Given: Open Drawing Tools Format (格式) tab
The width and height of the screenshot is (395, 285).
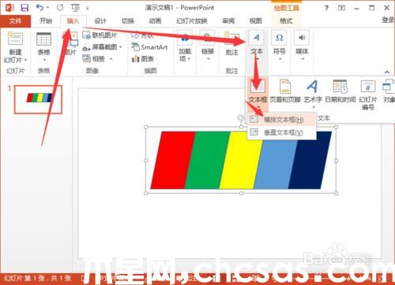Looking at the screenshot, I should [286, 20].
